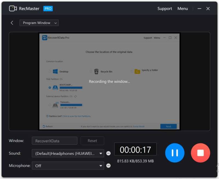Reset the selected window
This screenshot has height=179, width=219.
(x=92, y=141)
